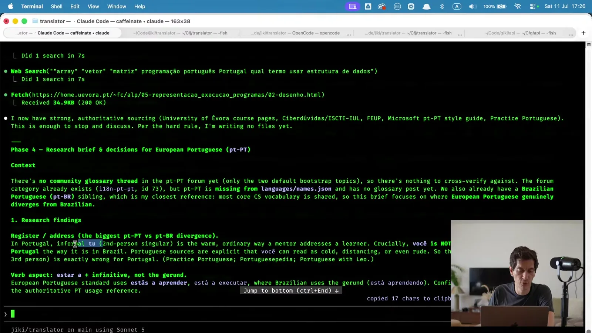Expand the ellipsis on the giki/api tab
The height and width of the screenshot is (333, 592).
[x=571, y=34]
